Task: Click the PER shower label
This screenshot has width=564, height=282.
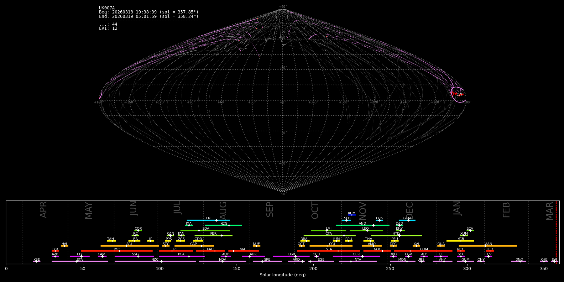Action: pyautogui.click(x=213, y=234)
